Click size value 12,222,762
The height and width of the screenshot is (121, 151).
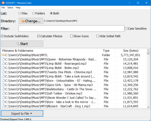tap(131, 89)
